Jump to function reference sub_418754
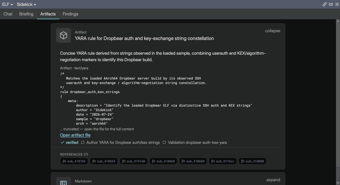Viewport: 340px width, 185px height. [x=74, y=161]
